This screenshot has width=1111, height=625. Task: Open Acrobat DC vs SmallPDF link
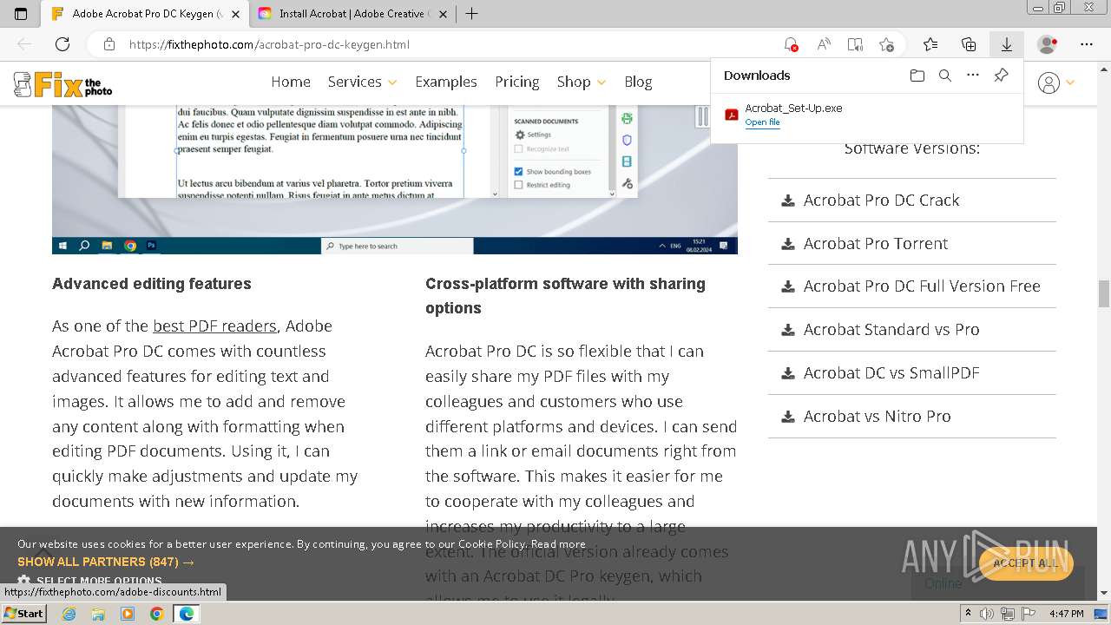click(891, 372)
